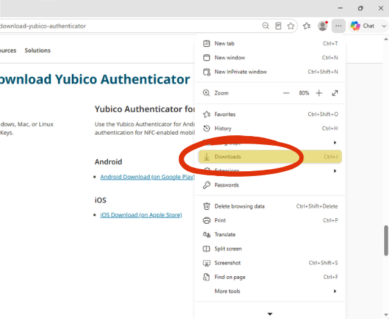Open Favorites menu entry
Viewport: 389px width, 319px height.
(270, 114)
